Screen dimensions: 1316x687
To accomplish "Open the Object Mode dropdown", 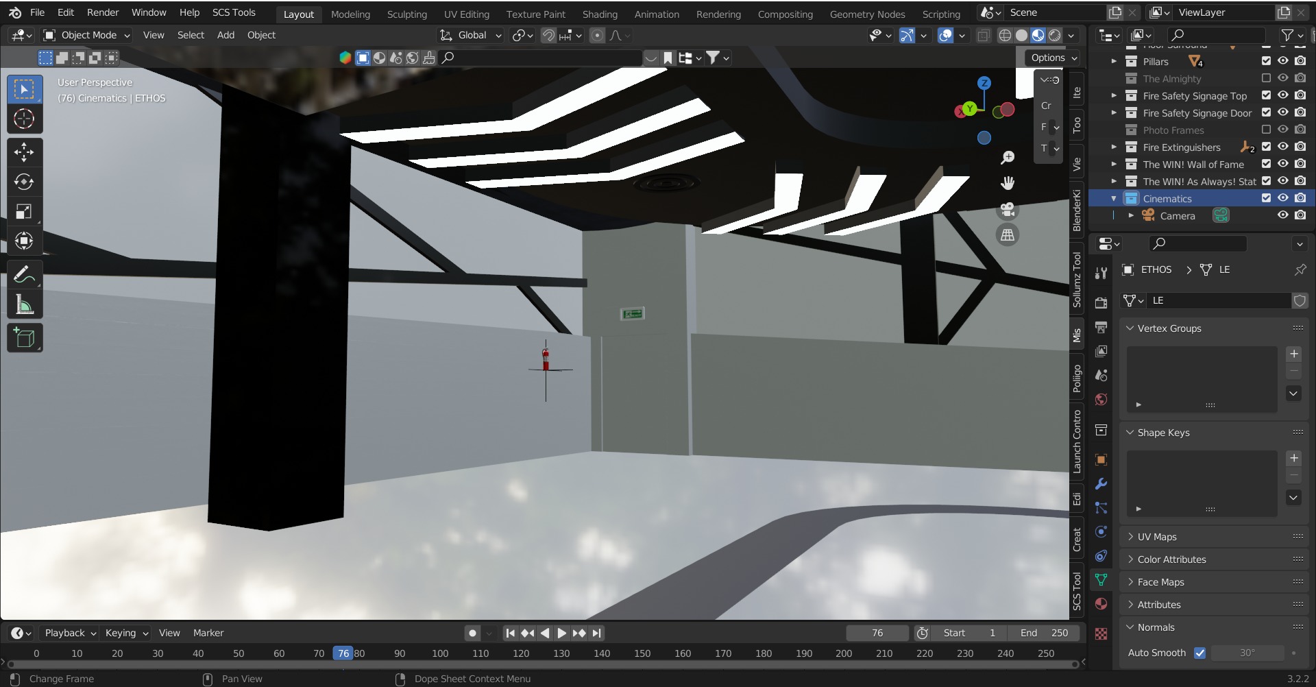I will (x=87, y=35).
